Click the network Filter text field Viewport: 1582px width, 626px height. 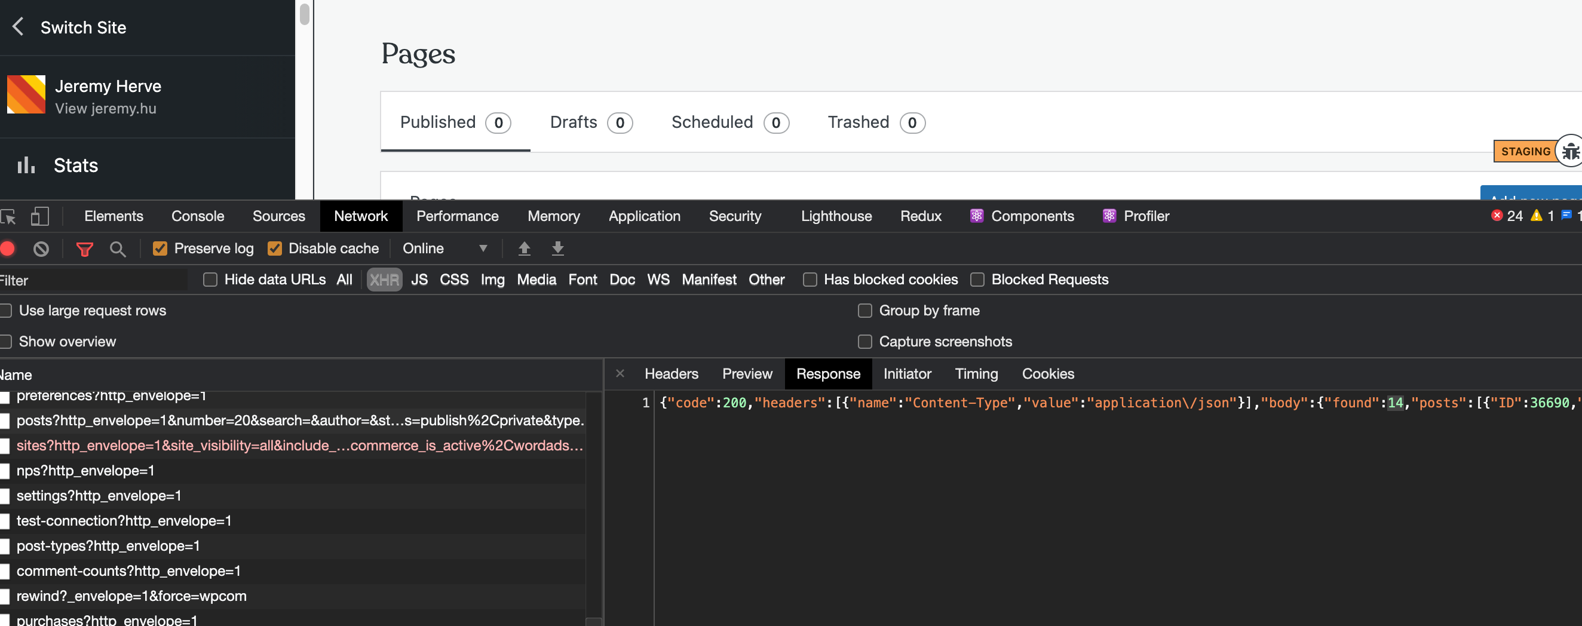click(x=93, y=280)
